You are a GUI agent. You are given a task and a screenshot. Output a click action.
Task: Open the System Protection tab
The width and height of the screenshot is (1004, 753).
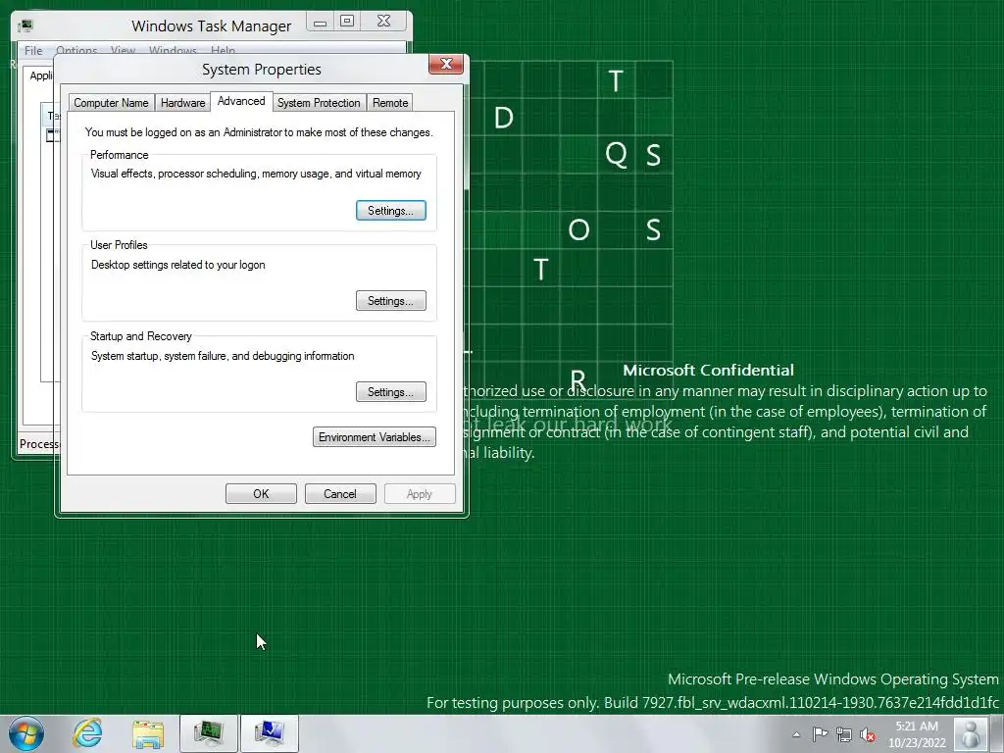click(x=319, y=102)
